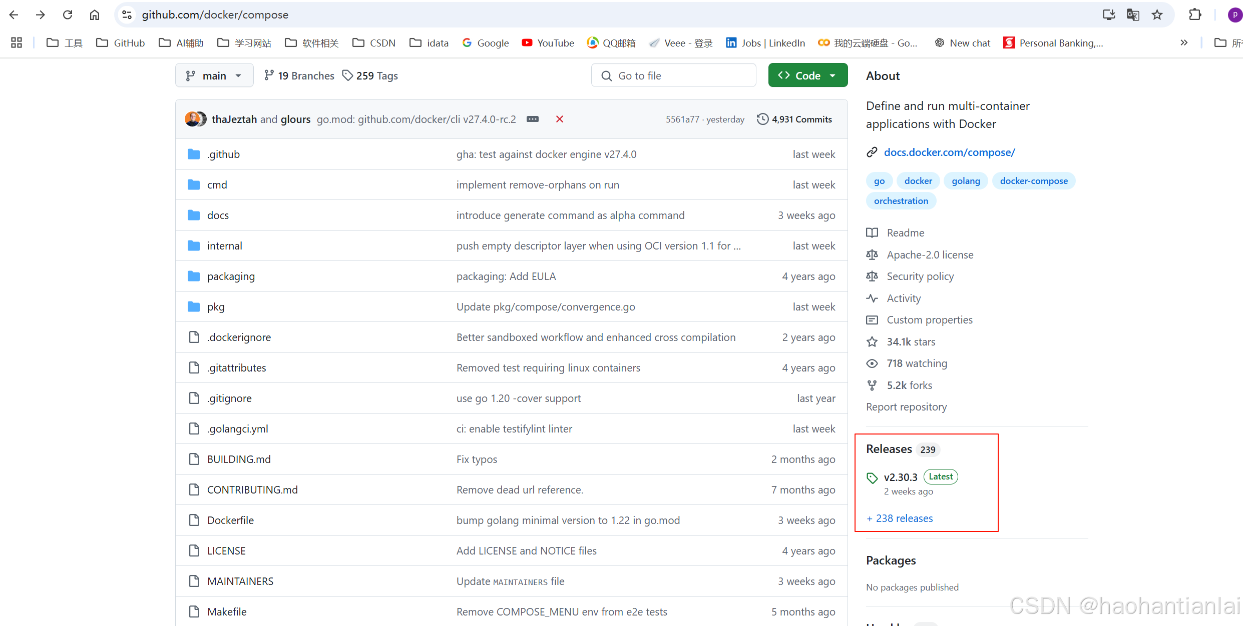Open the main branch dropdown
This screenshot has width=1243, height=626.
point(214,75)
